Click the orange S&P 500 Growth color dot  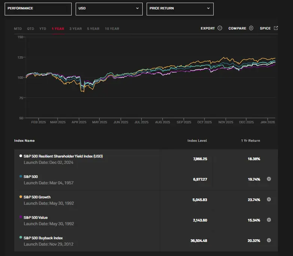coord(20,197)
